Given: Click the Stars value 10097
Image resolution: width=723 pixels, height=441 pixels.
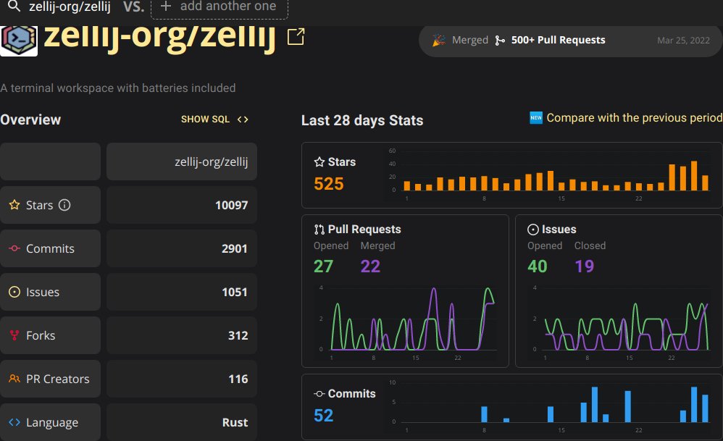Looking at the screenshot, I should (x=232, y=205).
